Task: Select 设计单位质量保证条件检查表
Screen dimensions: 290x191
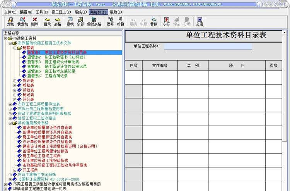Action: [x=47, y=142]
